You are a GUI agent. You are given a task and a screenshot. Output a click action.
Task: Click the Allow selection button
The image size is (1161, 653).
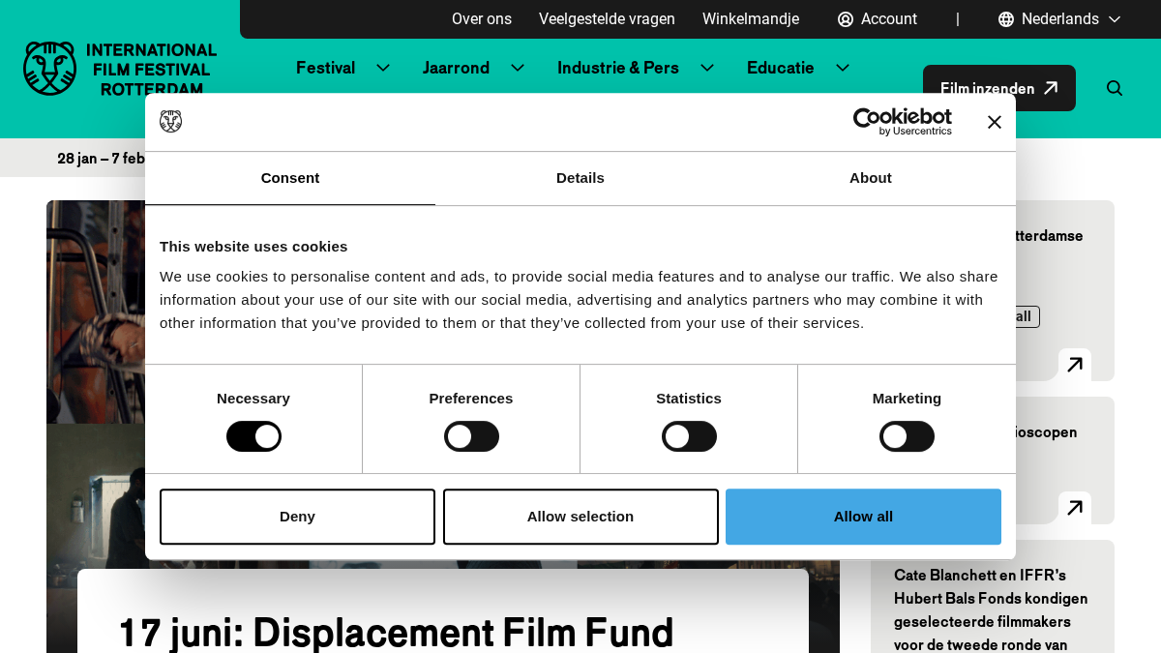580,517
